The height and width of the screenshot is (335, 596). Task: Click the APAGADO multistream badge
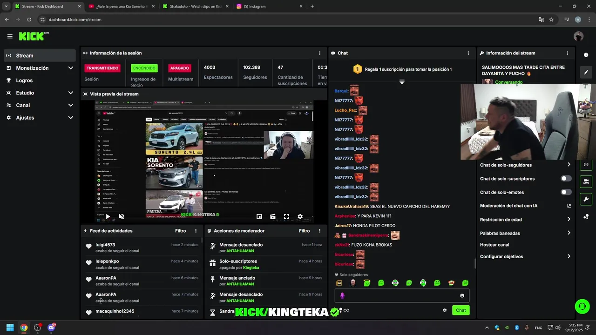[179, 68]
